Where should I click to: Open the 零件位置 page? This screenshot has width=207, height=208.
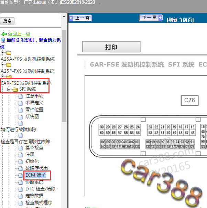34,110
